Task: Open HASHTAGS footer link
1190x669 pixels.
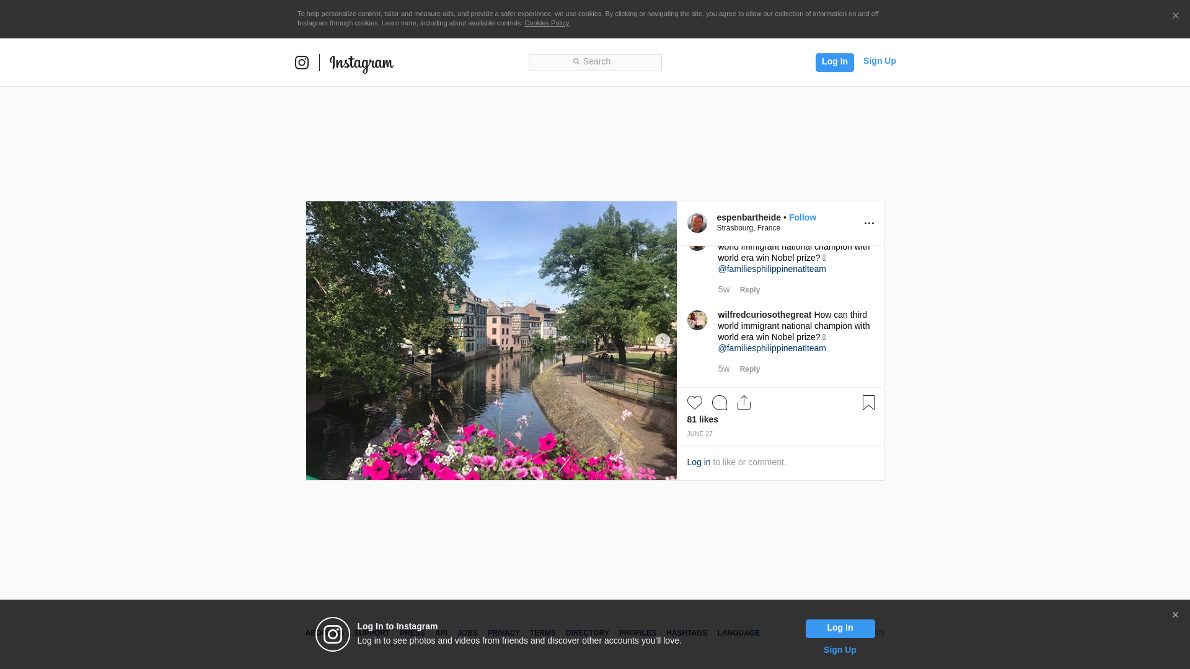Action: click(686, 633)
